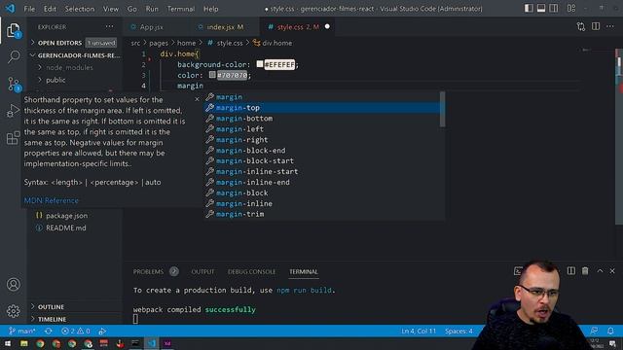Open README.md in the explorer

coord(66,227)
